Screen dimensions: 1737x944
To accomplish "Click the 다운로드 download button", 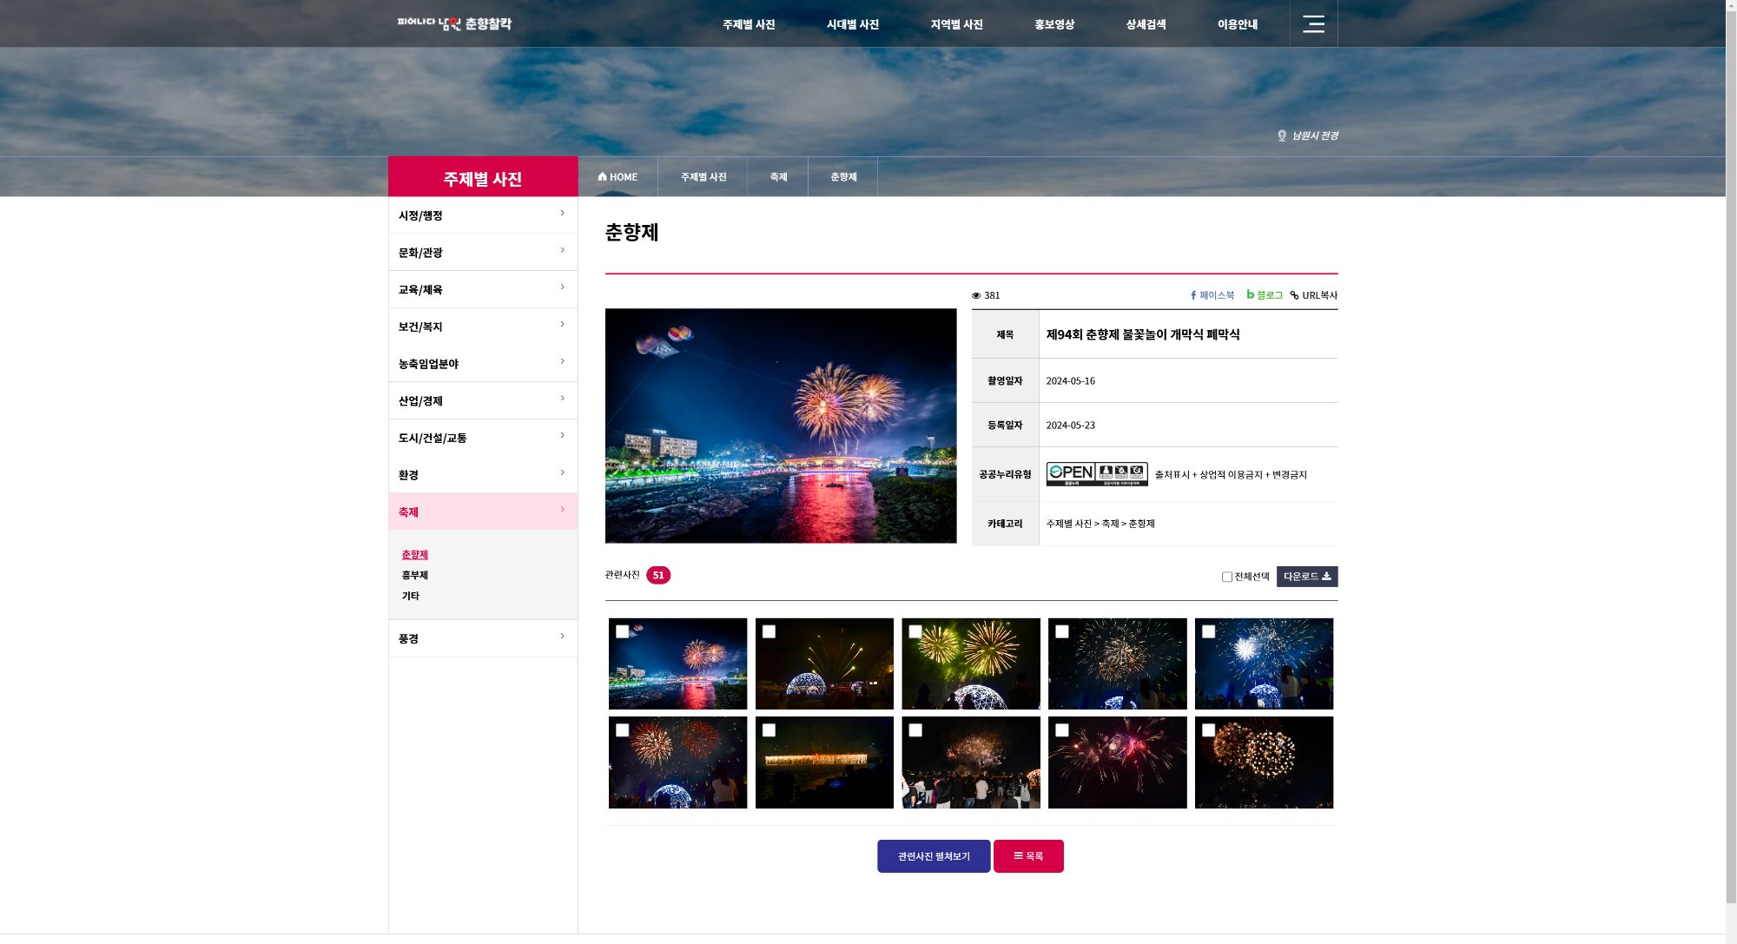I will [x=1306, y=577].
